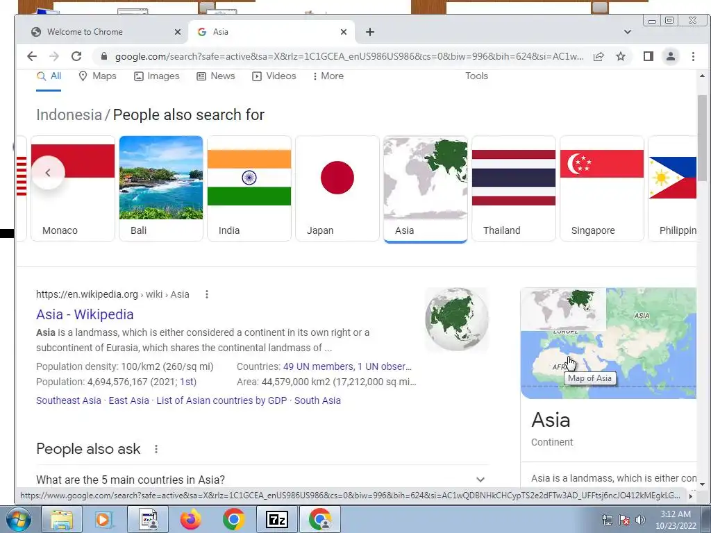This screenshot has width=711, height=533.
Task: Open the East Asia sitelink
Action: pos(128,400)
